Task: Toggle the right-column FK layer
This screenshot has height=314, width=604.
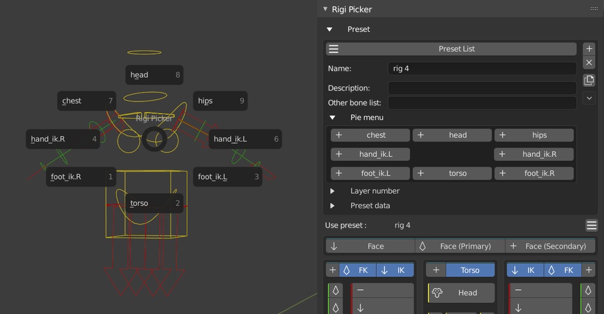Action: [x=562, y=270]
